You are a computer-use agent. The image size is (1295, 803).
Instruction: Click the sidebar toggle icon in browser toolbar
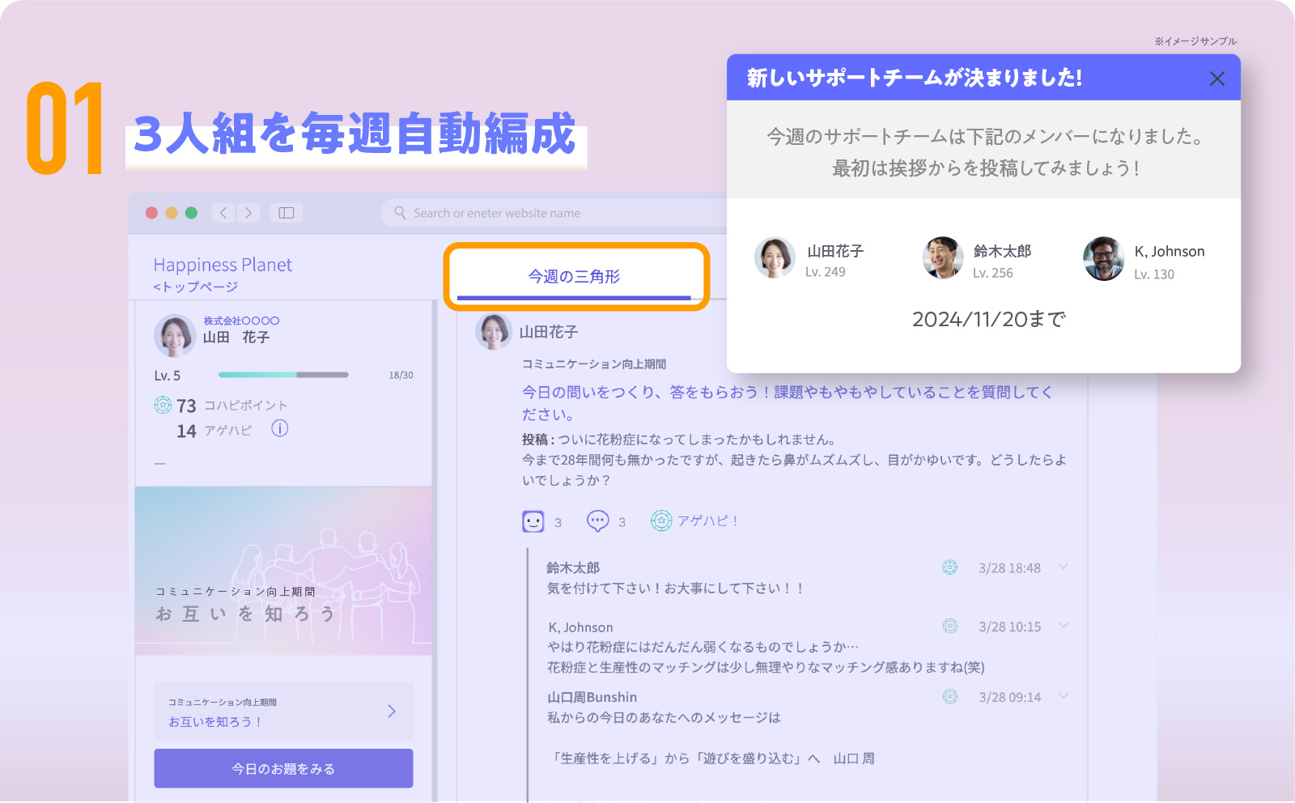287,213
